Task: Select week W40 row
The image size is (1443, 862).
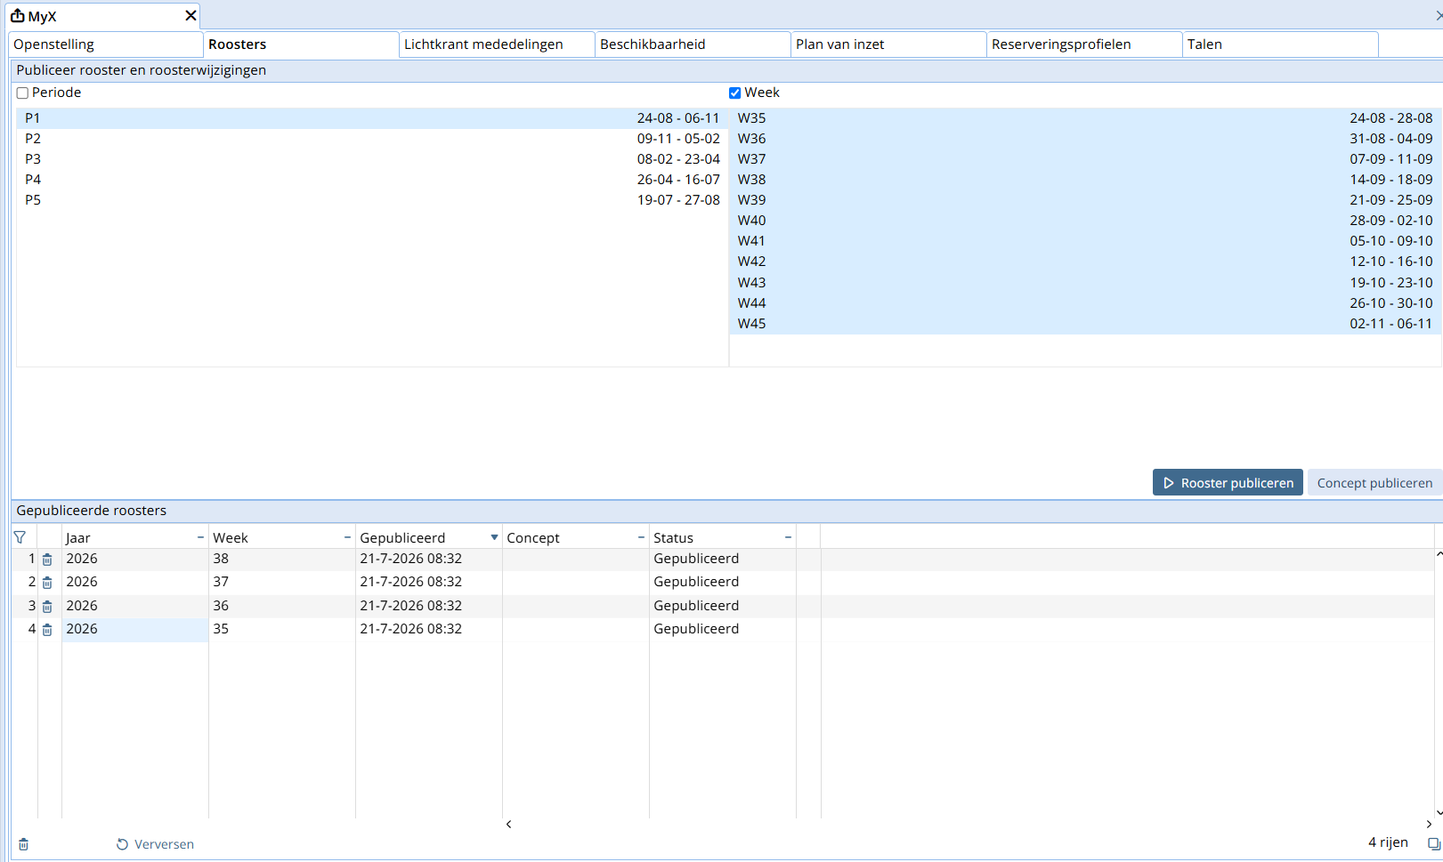Action: 1085,221
